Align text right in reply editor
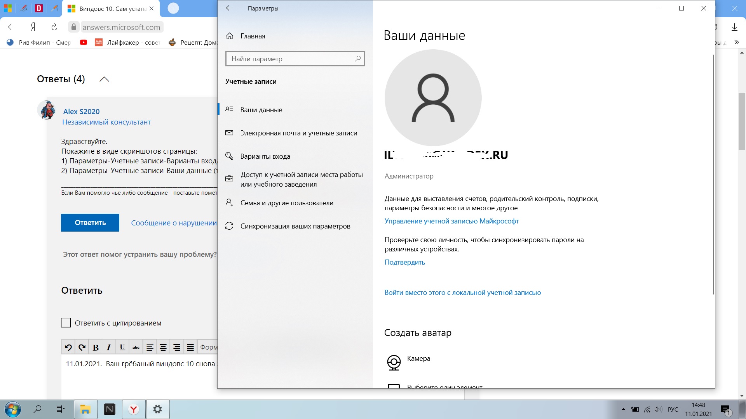Image resolution: width=746 pixels, height=419 pixels. [x=177, y=347]
